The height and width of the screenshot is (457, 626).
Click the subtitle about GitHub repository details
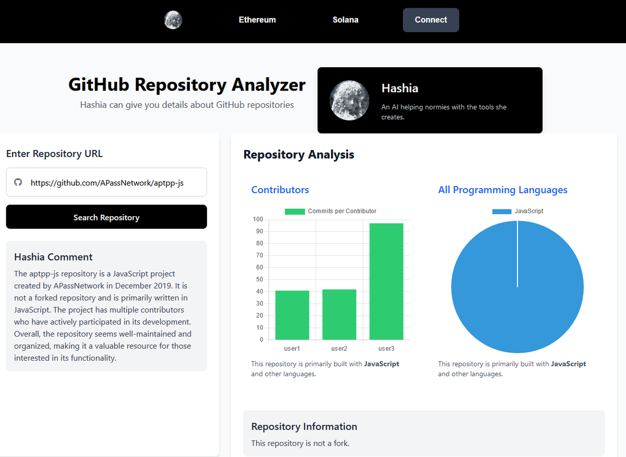187,105
